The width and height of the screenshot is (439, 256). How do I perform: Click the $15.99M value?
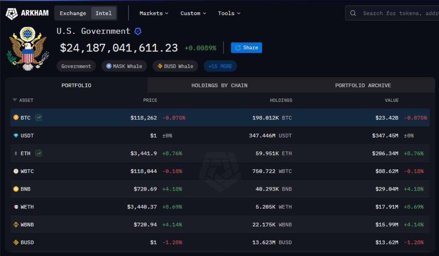387,225
